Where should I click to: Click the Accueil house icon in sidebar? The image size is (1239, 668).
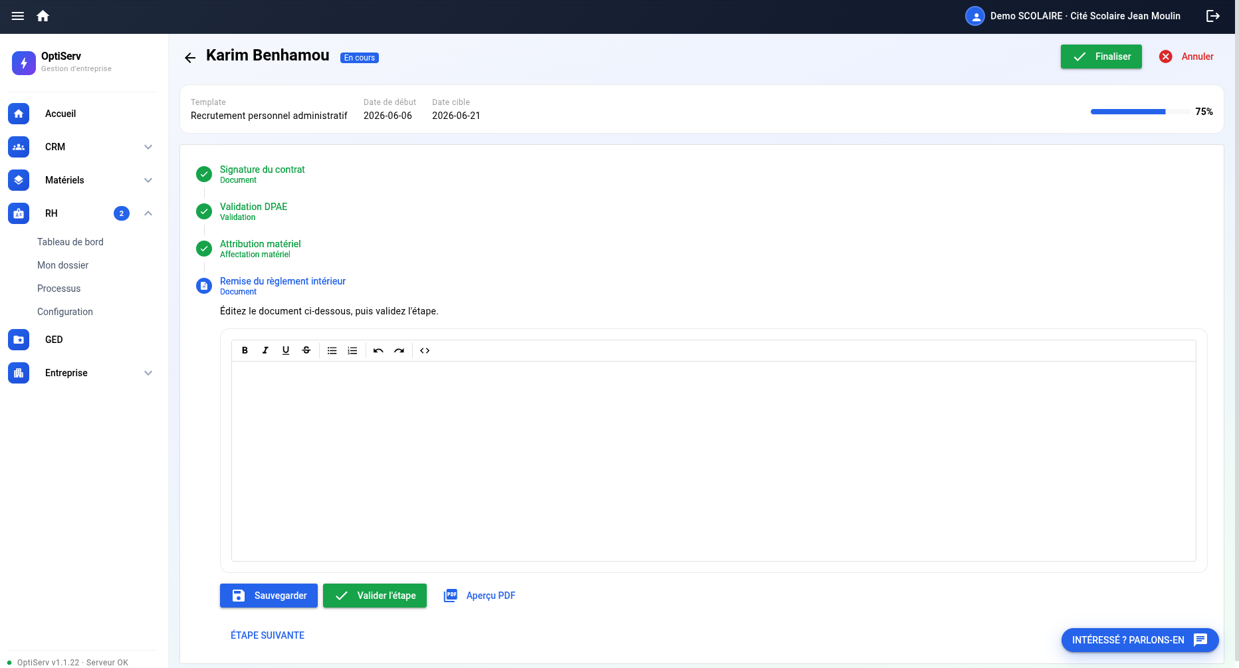pyautogui.click(x=19, y=114)
